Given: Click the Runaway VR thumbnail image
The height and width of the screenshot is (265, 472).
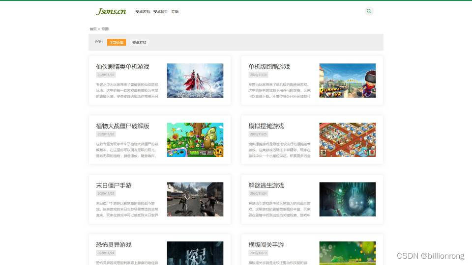Looking at the screenshot, I should (x=348, y=80).
